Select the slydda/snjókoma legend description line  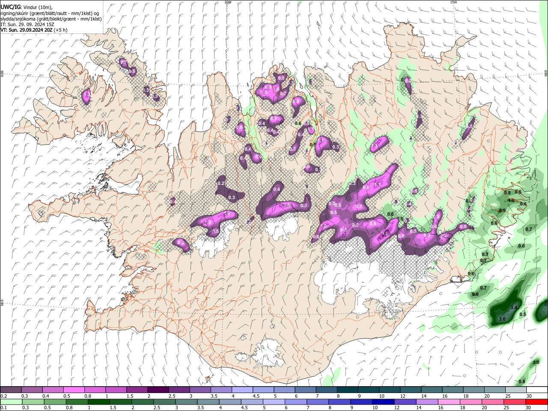pos(51,19)
